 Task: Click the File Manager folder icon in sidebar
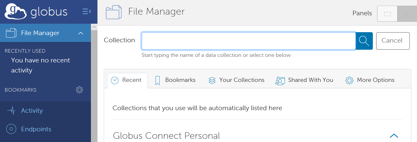coord(11,33)
